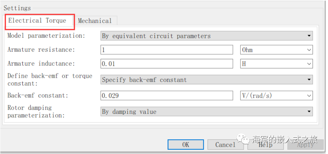Click the Help button
Image resolution: width=328 pixels, height=154 pixels.
click(x=265, y=145)
